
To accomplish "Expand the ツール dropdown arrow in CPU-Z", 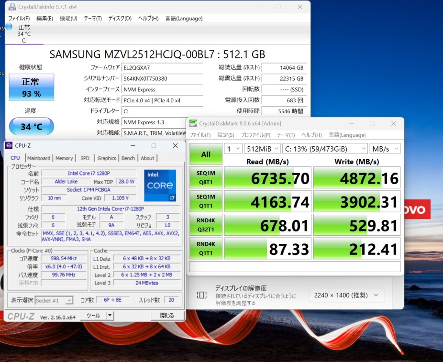I will click(110, 316).
